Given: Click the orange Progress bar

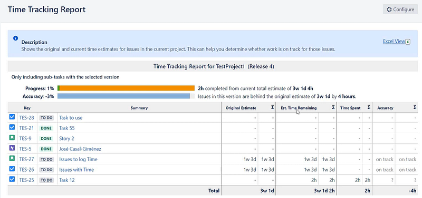Looking at the screenshot, I should (x=127, y=88).
